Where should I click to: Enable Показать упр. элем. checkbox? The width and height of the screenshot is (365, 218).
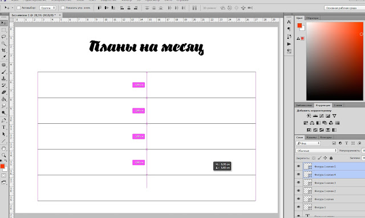(x=63, y=8)
